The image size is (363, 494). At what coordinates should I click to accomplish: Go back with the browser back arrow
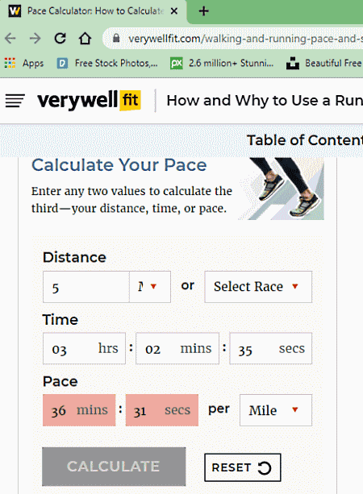(10, 39)
